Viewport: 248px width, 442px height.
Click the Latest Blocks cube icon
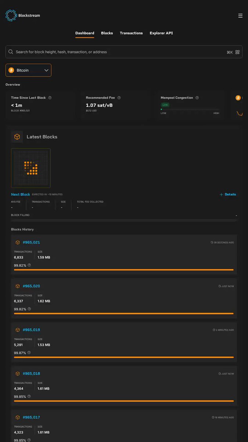click(x=17, y=137)
